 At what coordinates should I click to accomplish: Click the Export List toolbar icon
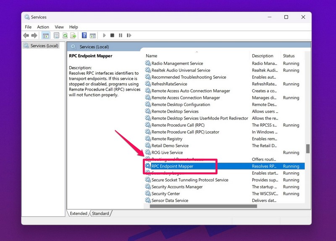[x=73, y=36]
